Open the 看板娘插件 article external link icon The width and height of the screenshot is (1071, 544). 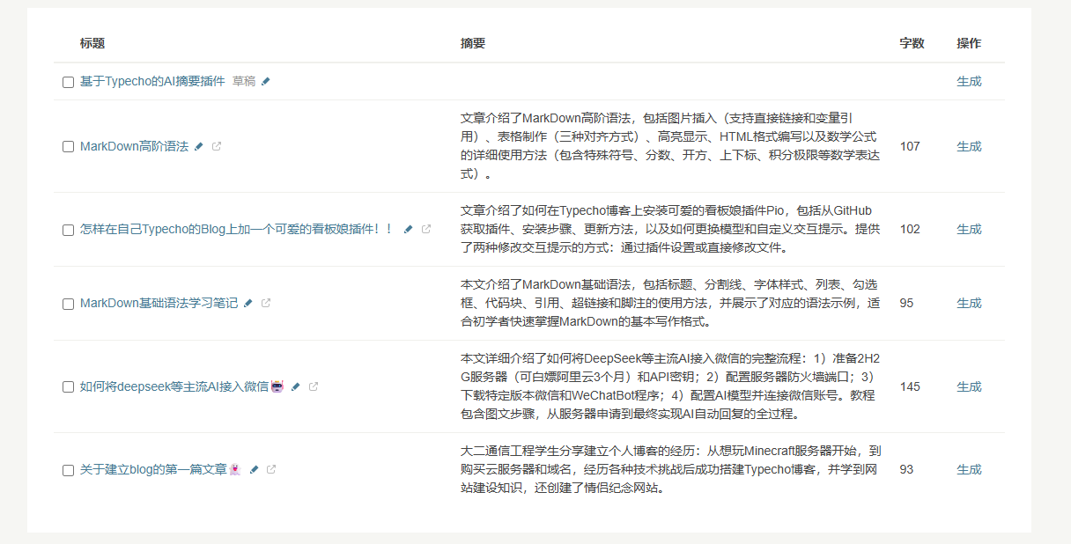[x=426, y=229]
